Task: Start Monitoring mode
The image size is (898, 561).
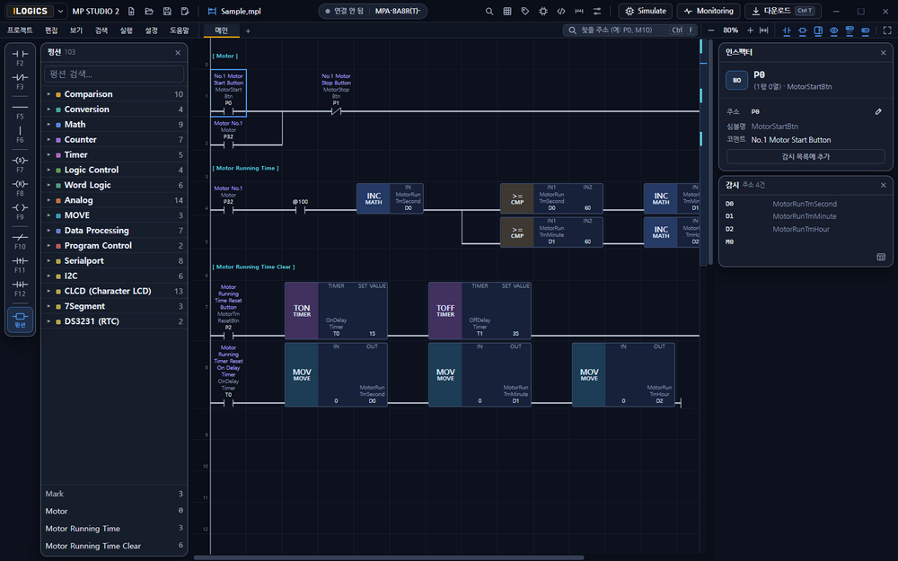Action: point(709,11)
